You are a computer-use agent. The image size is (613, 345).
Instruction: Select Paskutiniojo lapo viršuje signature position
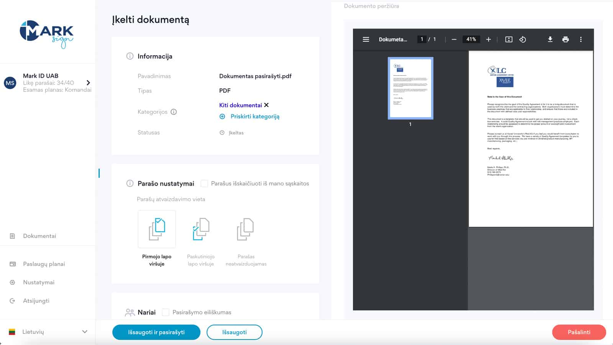(201, 229)
